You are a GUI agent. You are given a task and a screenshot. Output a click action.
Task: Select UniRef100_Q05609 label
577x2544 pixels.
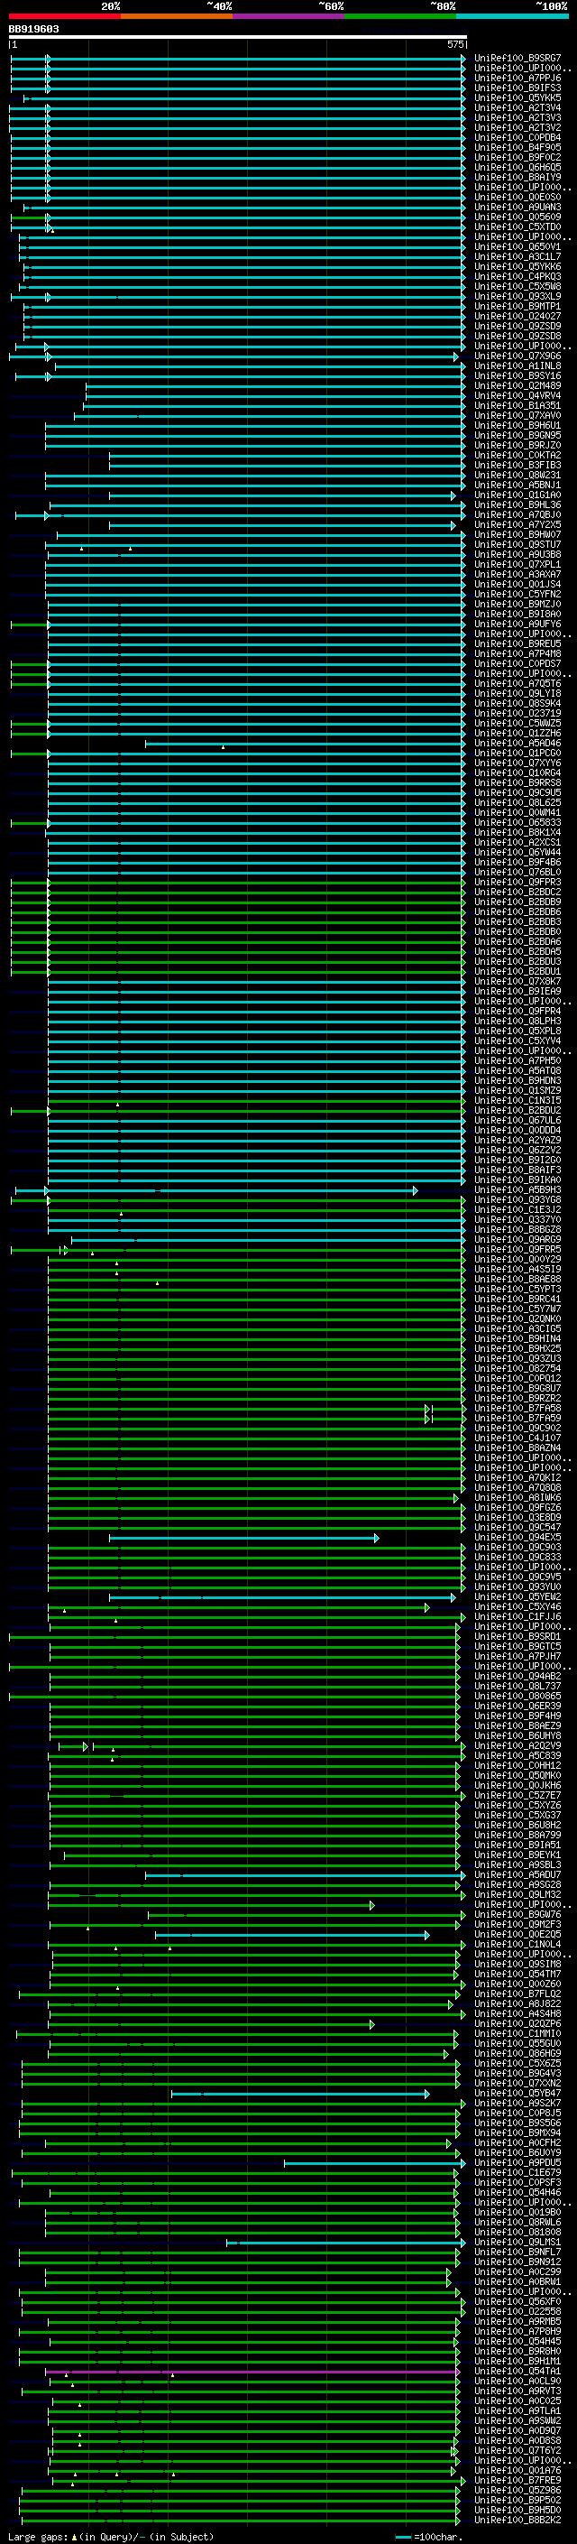[x=517, y=217]
